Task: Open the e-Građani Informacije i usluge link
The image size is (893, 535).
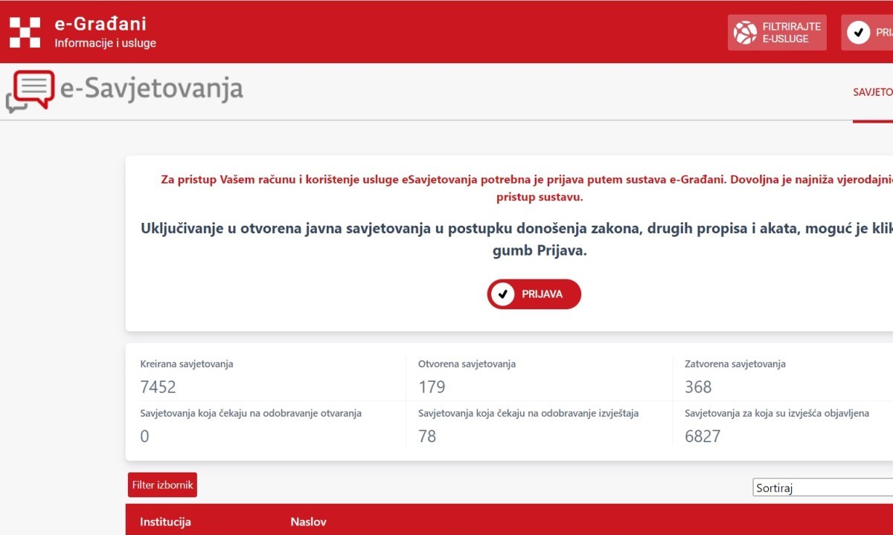Action: click(x=105, y=33)
